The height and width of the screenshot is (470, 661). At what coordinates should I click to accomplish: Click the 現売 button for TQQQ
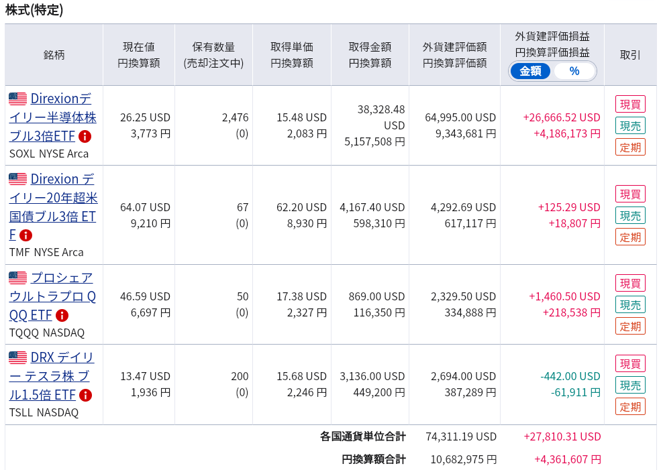point(630,304)
